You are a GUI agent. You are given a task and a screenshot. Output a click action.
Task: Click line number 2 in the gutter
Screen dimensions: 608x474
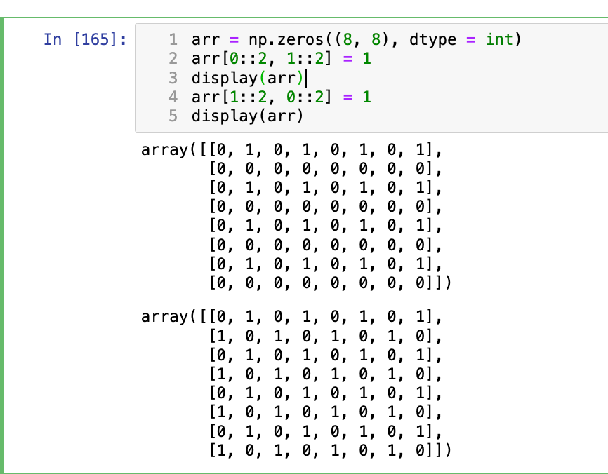pos(173,58)
